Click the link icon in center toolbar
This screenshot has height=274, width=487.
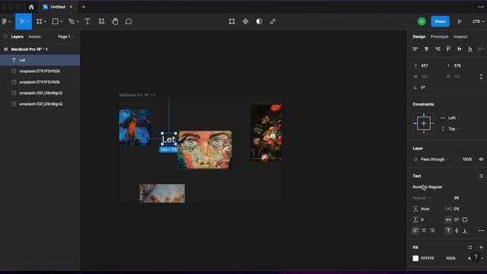[x=272, y=21]
